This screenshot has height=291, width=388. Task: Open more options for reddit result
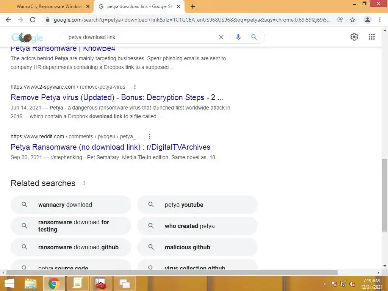click(149, 136)
